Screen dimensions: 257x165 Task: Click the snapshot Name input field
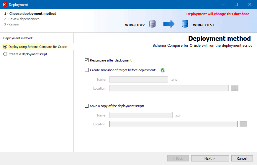(139, 79)
